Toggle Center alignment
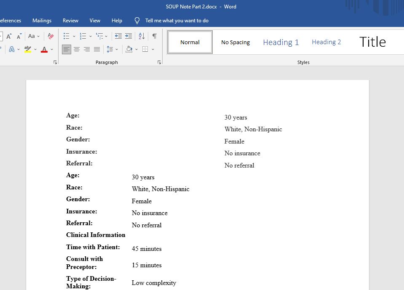 [x=77, y=49]
